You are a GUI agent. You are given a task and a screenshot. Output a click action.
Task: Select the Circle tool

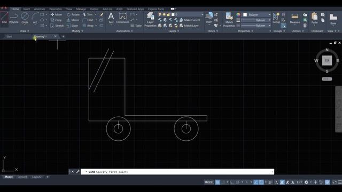point(25,18)
